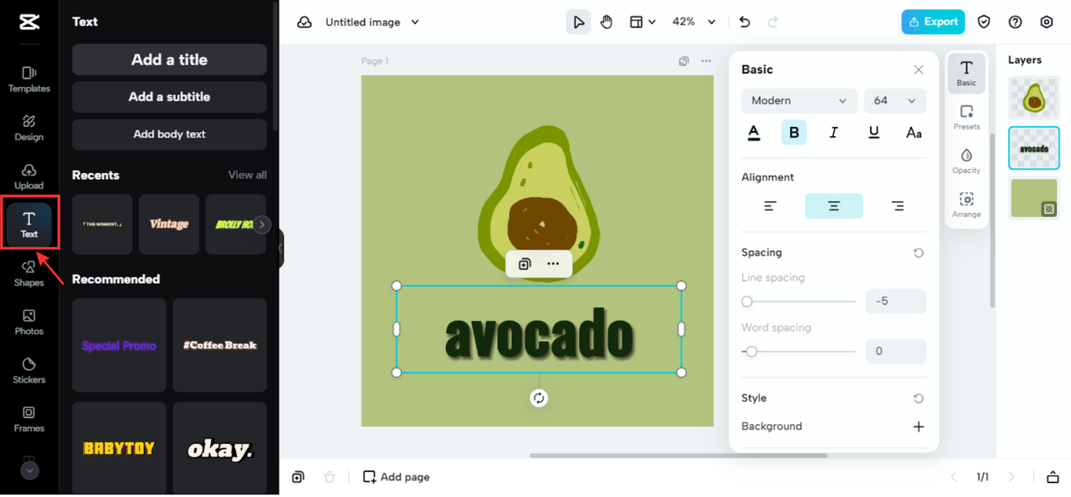Redo the last action

tap(773, 23)
